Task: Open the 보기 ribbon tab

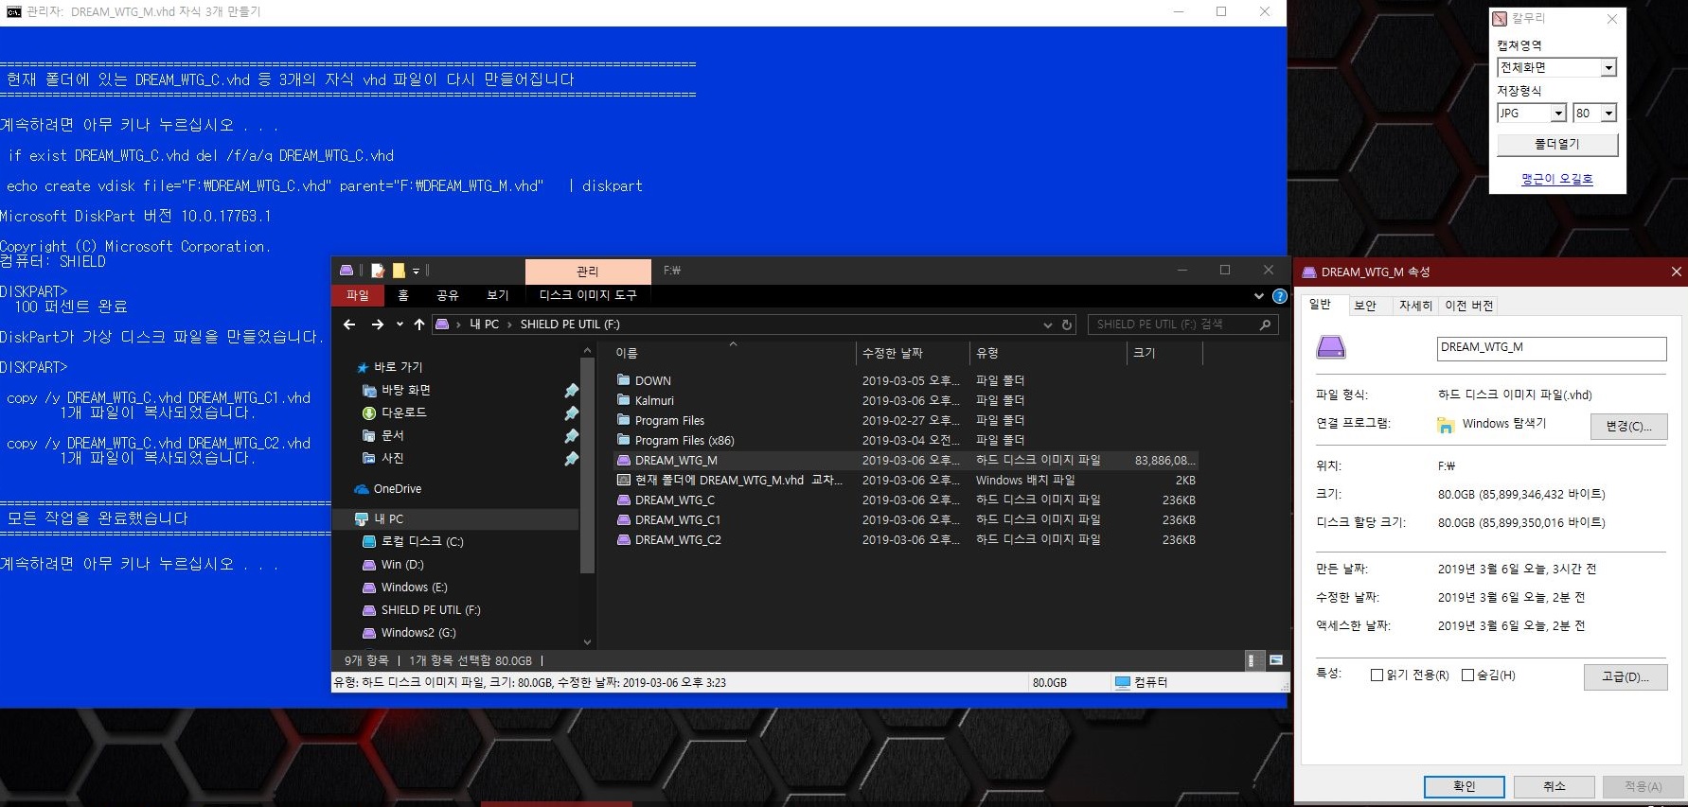Action: tap(498, 295)
